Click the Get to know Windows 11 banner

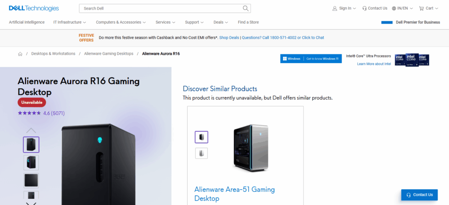coord(311,59)
